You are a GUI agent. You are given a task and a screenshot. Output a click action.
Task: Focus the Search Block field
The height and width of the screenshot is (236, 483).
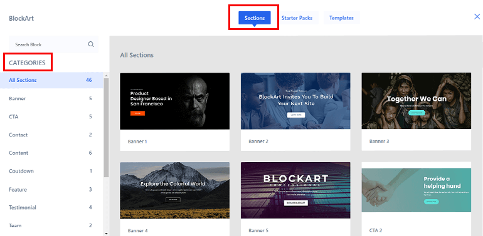53,44
